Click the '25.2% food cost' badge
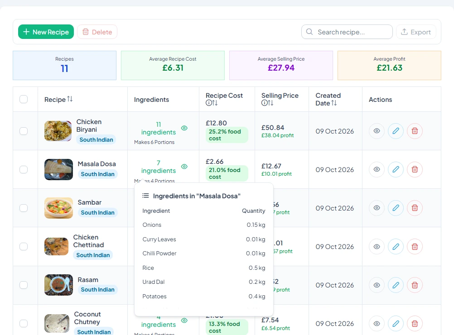The width and height of the screenshot is (454, 335). (227, 135)
